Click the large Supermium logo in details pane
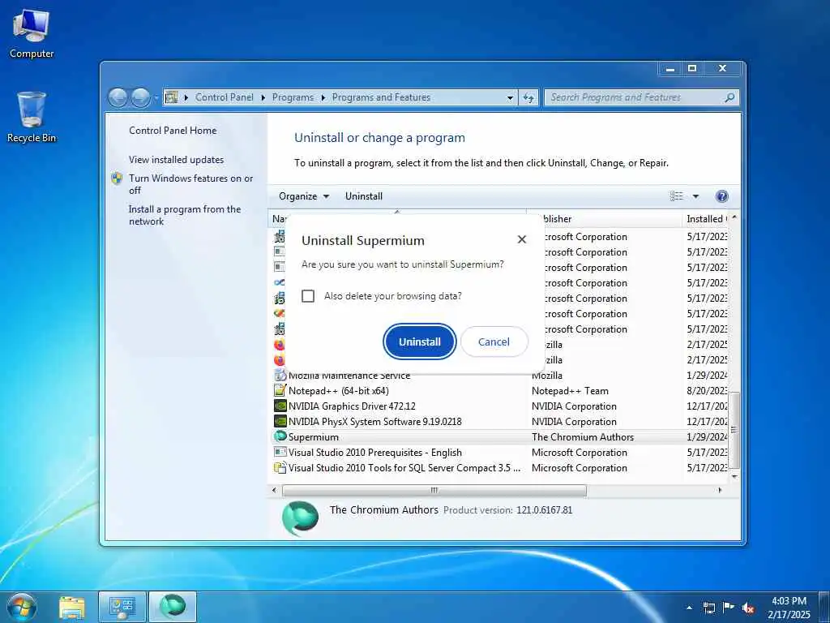 coord(300,518)
